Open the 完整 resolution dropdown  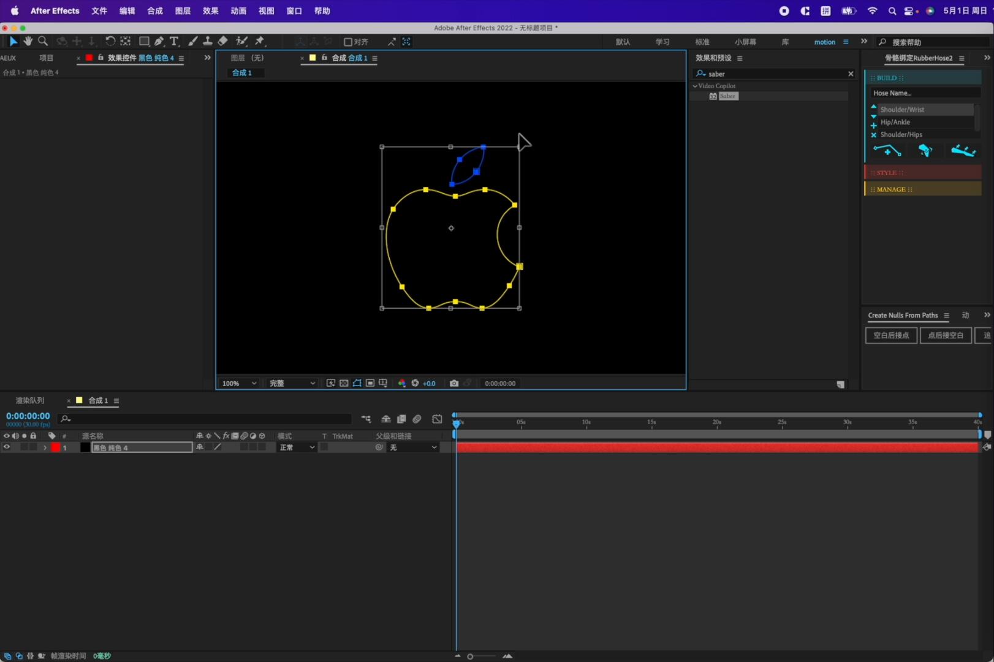point(292,383)
